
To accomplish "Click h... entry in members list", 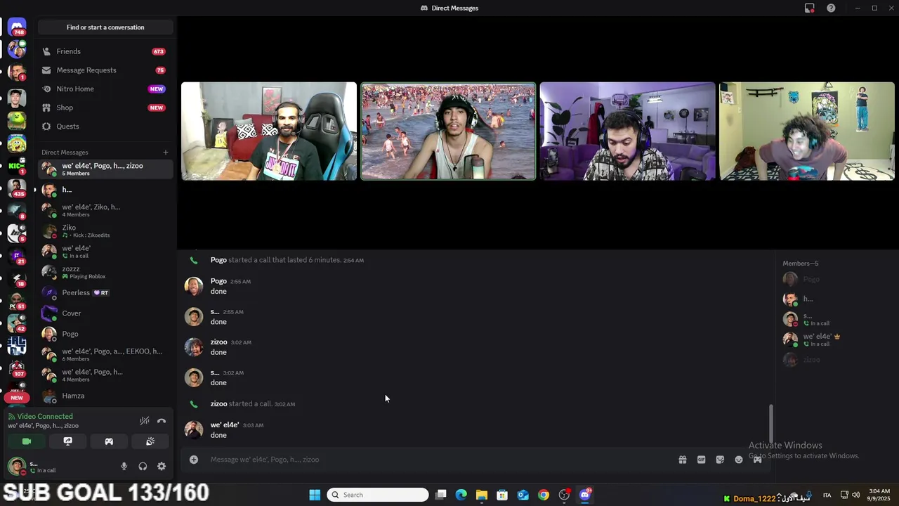I will click(836, 299).
